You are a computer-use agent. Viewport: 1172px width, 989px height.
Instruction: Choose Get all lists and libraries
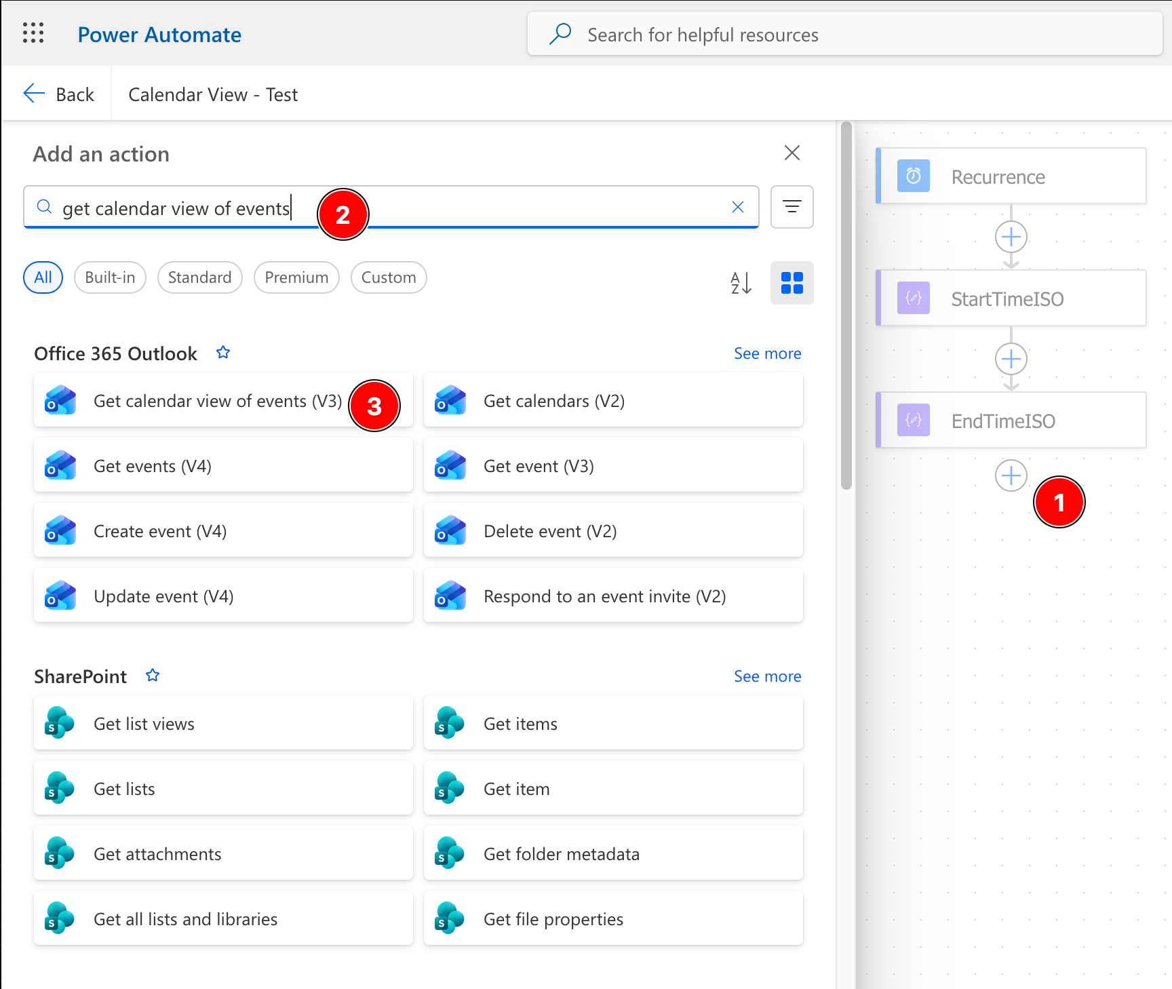point(223,918)
